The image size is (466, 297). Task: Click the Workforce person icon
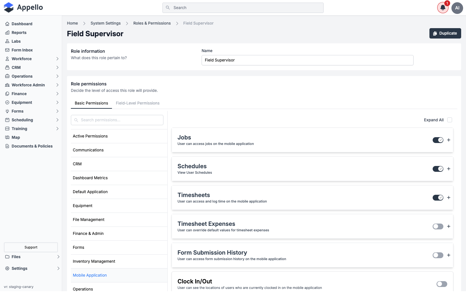(7, 59)
